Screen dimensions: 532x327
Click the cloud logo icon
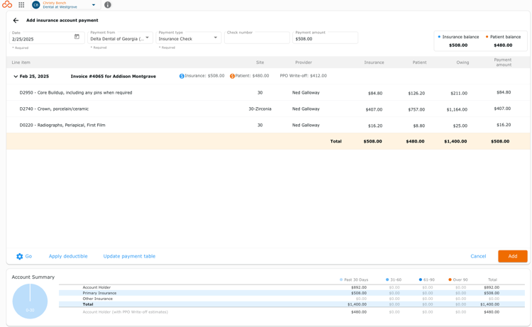point(7,5)
